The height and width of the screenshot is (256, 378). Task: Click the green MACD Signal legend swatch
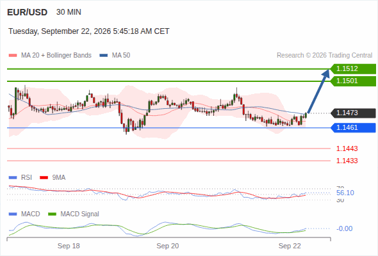click(52, 214)
